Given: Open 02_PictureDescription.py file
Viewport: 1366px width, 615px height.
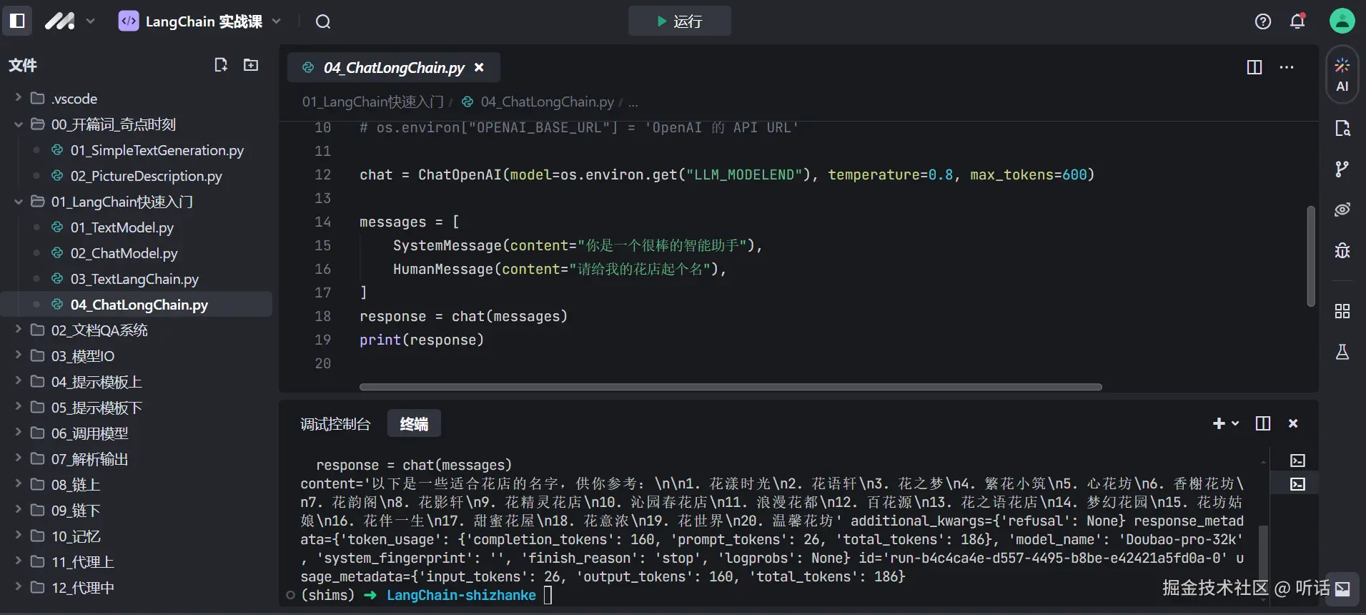Looking at the screenshot, I should click(146, 175).
